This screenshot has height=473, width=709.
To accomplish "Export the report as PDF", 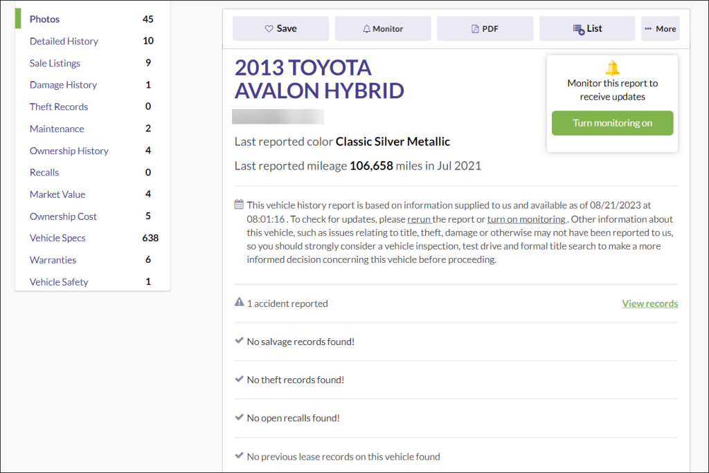I will tap(485, 28).
